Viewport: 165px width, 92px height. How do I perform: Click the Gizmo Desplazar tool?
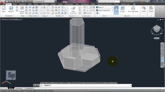(x=133, y=9)
